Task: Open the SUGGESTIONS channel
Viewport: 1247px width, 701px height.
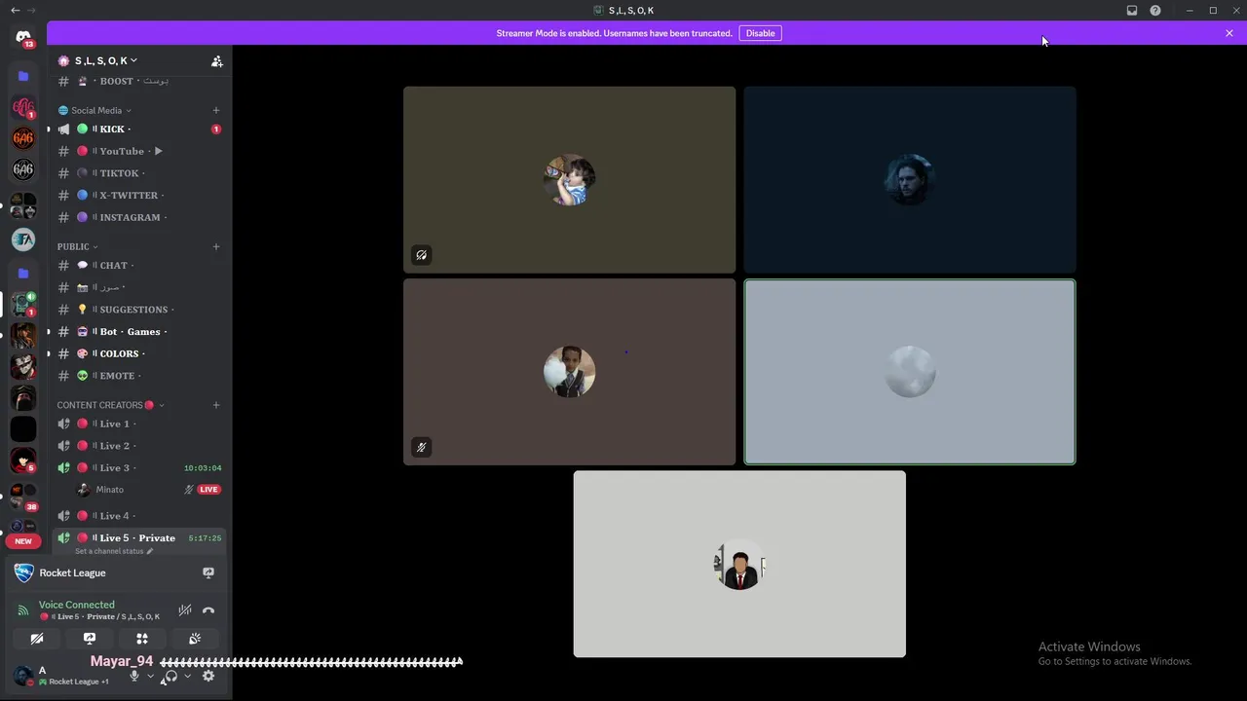Action: pos(138,310)
